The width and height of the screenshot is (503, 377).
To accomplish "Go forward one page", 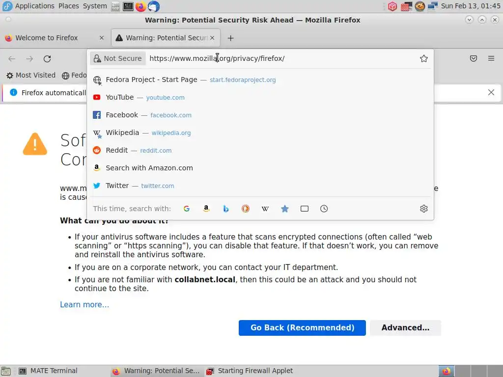I will (x=29, y=59).
